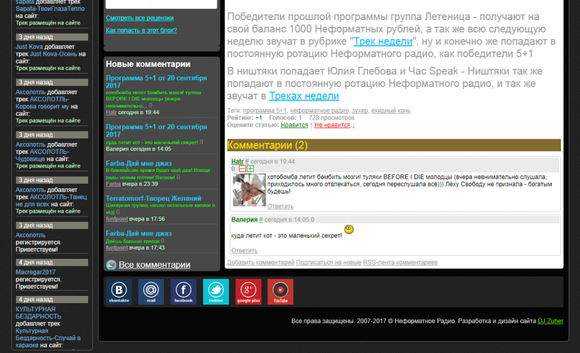The height and width of the screenshot is (353, 580).
Task: Follow the Трек недели link
Action: (383, 41)
